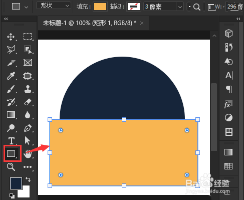Open the Styles fx panel
This screenshot has width=244, height=200.
tap(228, 104)
